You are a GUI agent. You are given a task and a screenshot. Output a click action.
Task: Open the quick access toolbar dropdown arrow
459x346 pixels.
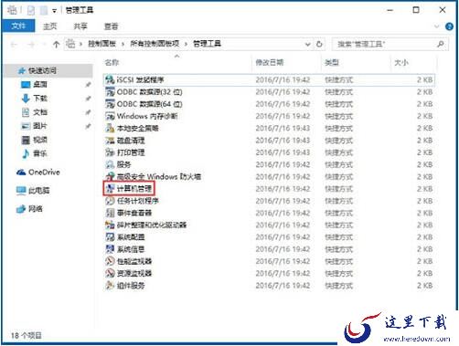point(54,11)
